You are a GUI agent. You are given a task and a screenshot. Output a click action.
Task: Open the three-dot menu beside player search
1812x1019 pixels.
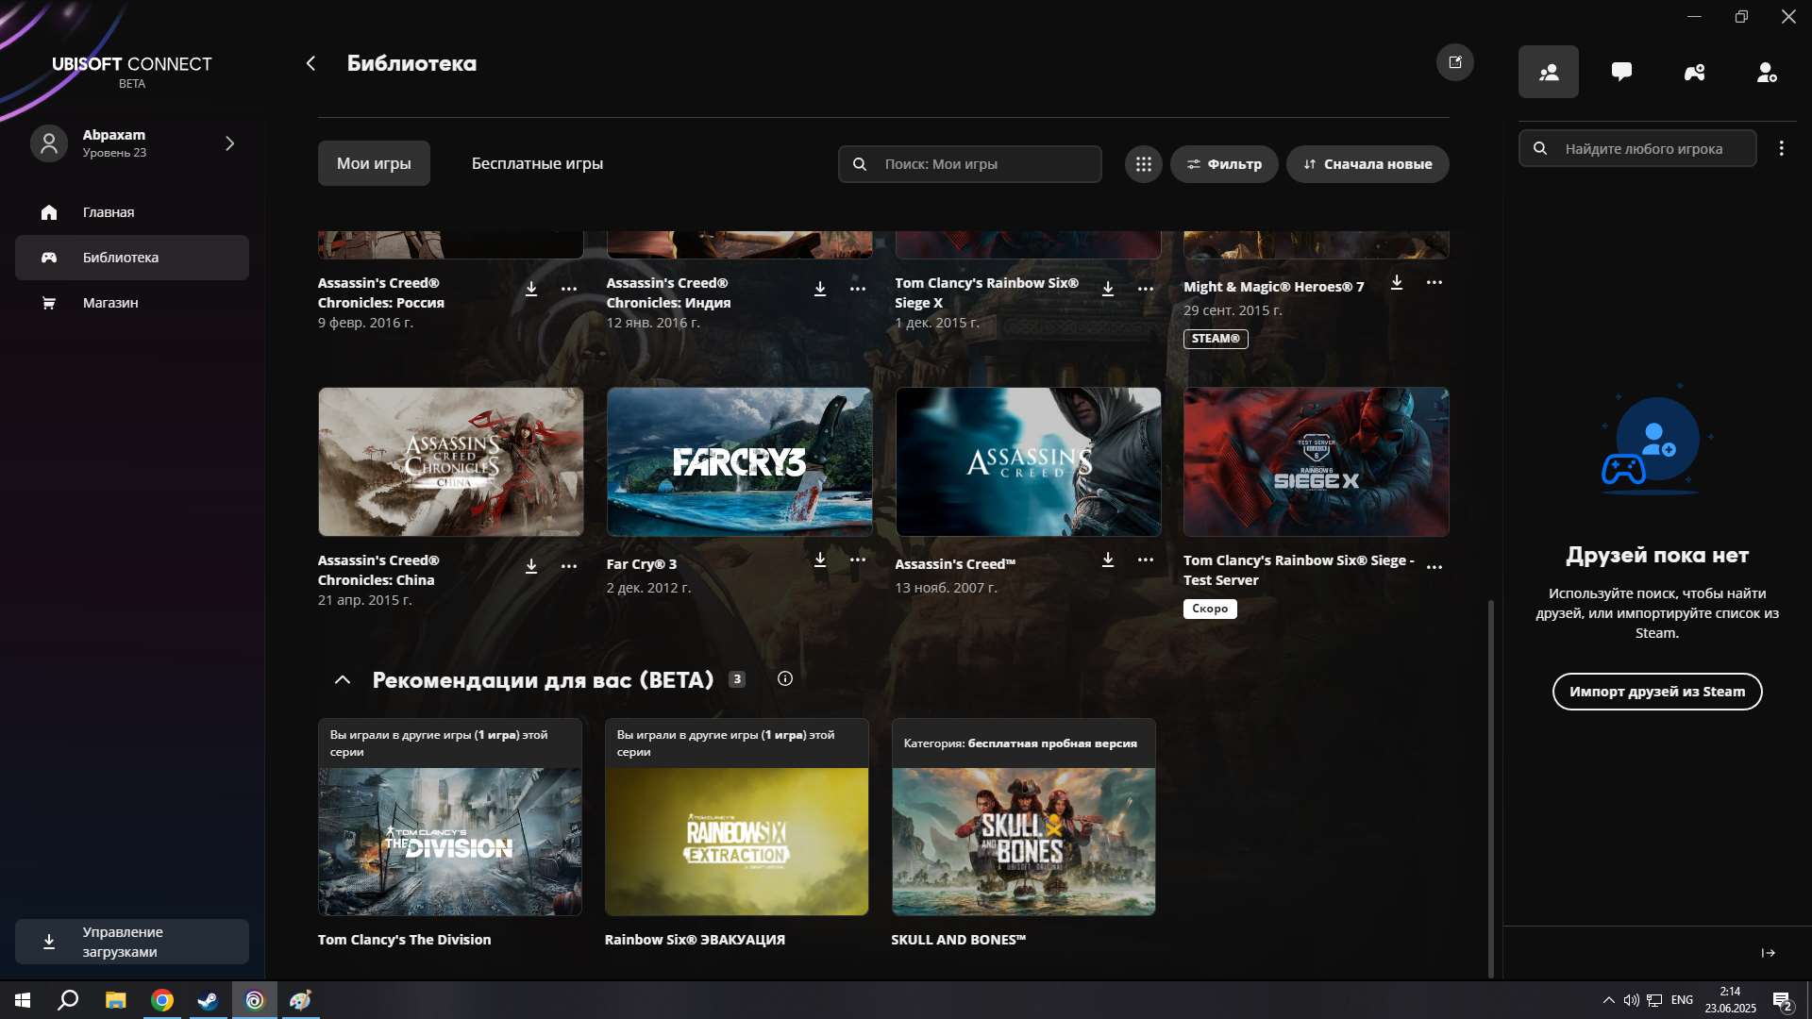click(x=1782, y=148)
